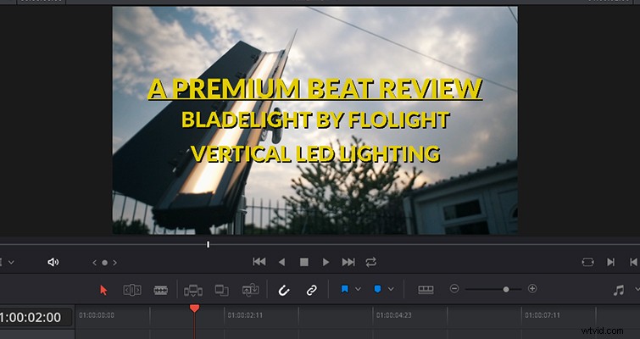Go to previous marker with left chevron
The width and height of the screenshot is (640, 339).
click(x=95, y=263)
